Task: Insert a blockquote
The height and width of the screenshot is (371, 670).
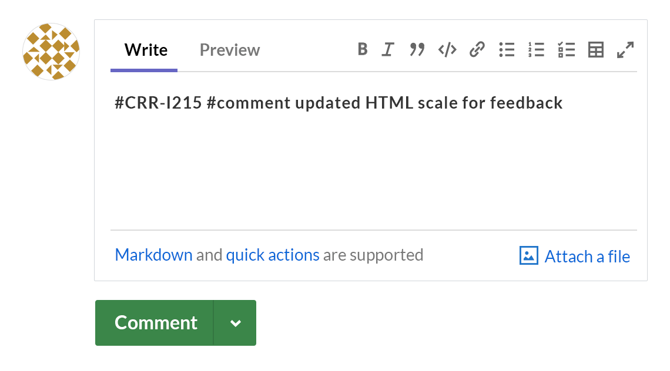Action: pos(417,50)
